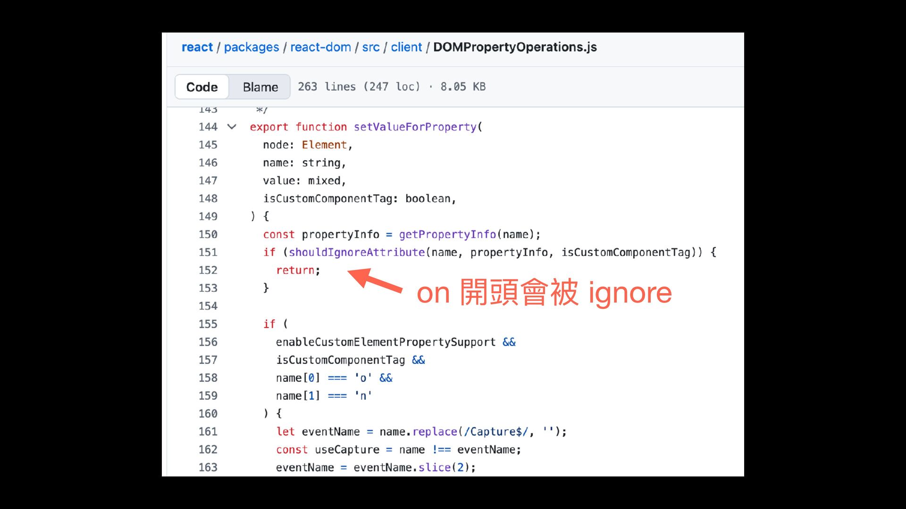Viewport: 906px width, 509px height.
Task: Click line number 158
Action: [x=208, y=378]
